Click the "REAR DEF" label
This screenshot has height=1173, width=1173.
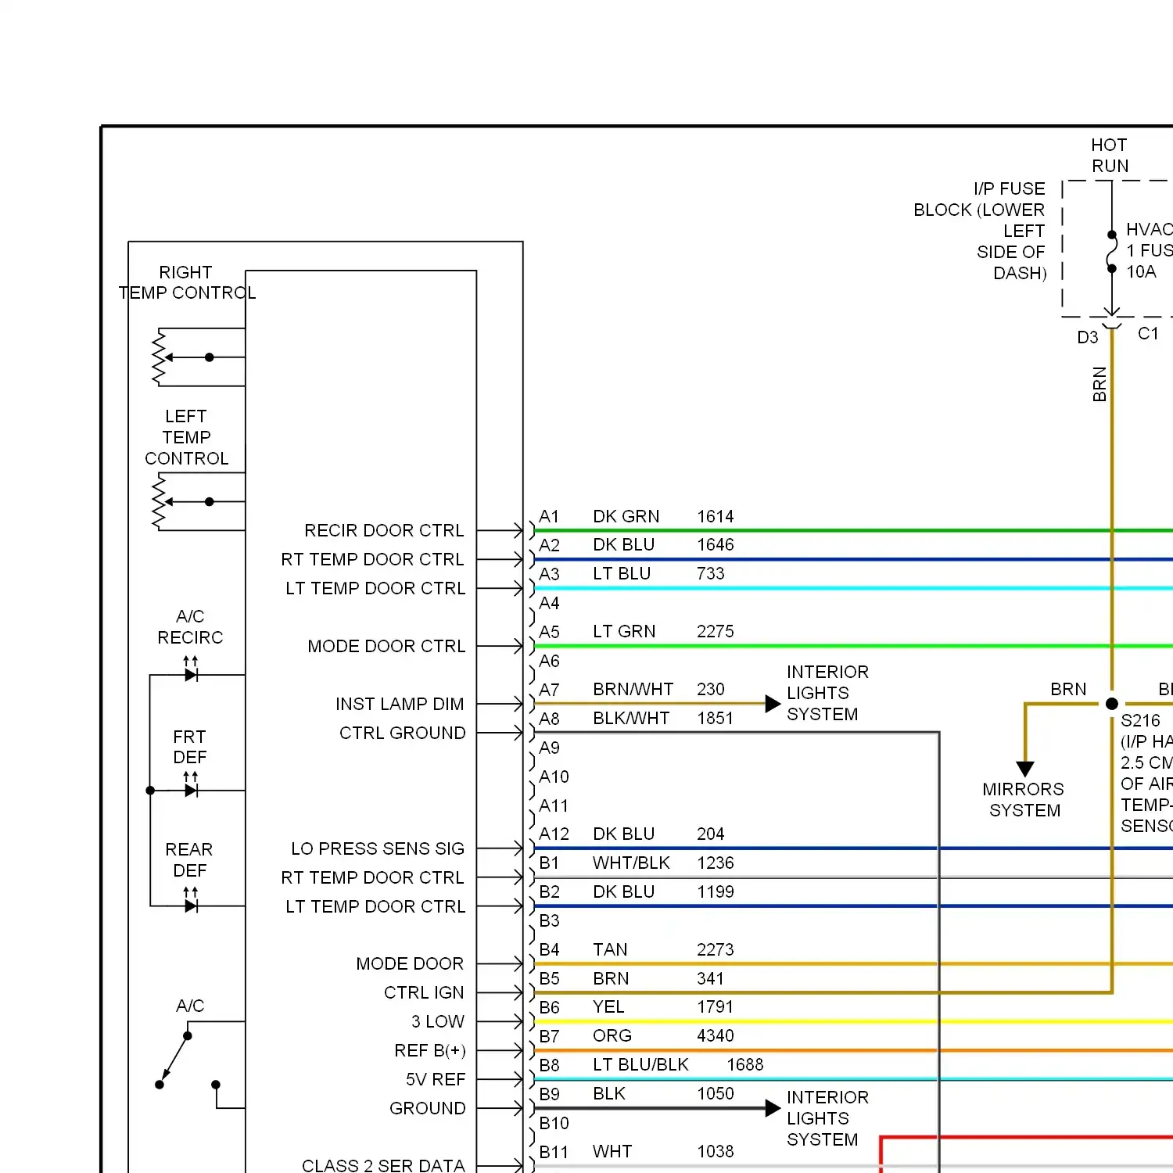coord(189,859)
